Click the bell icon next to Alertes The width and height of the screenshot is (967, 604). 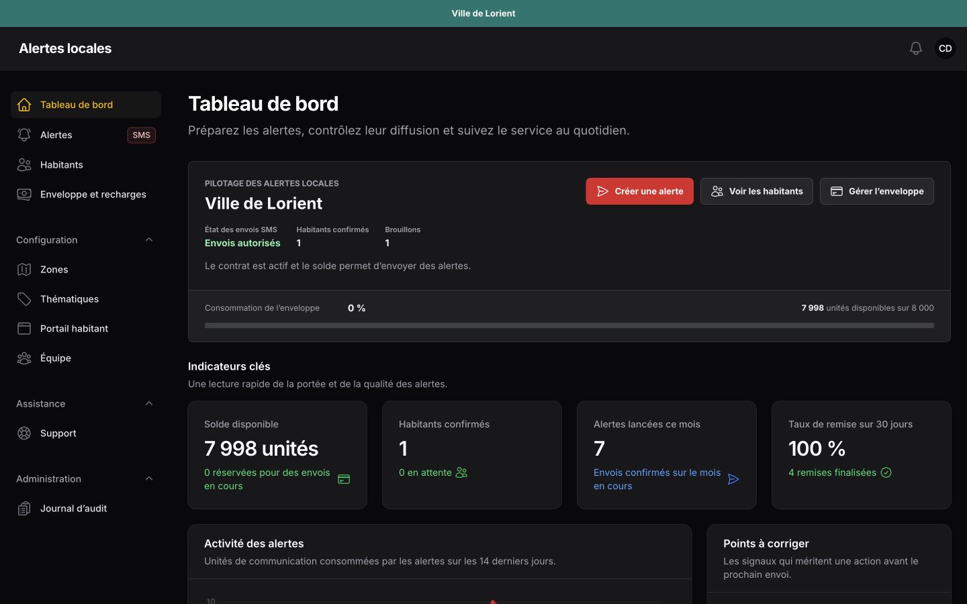point(24,135)
